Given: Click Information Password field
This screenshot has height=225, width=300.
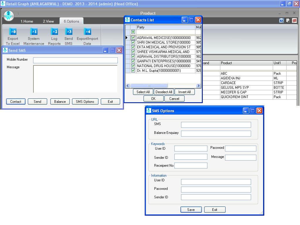Looking at the screenshot, I should 216,190.
